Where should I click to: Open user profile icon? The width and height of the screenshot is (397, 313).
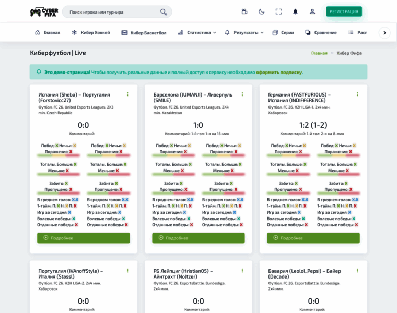[x=312, y=11]
